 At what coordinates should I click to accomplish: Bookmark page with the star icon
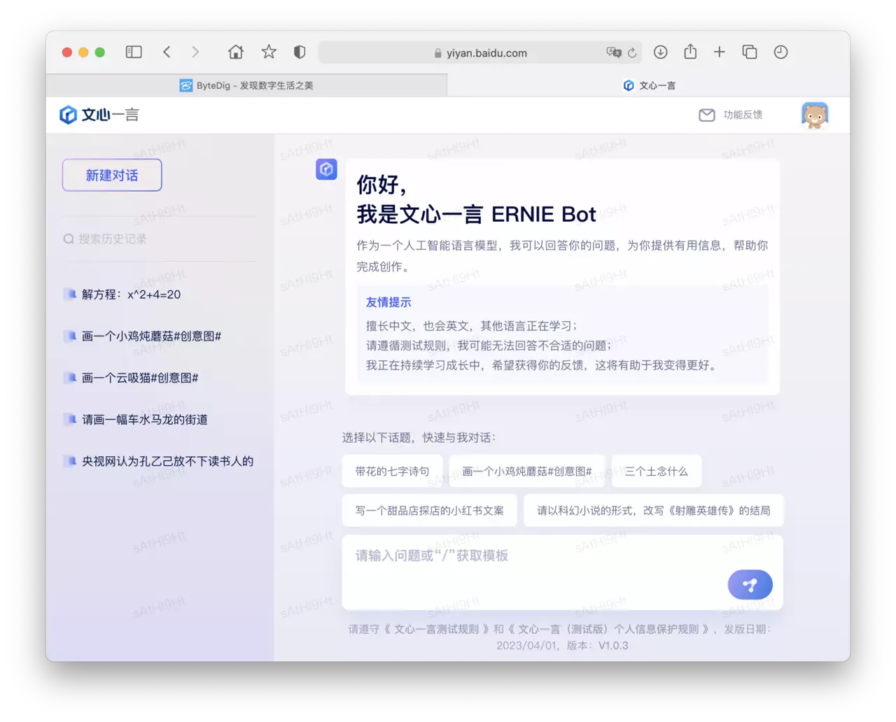coord(269,52)
